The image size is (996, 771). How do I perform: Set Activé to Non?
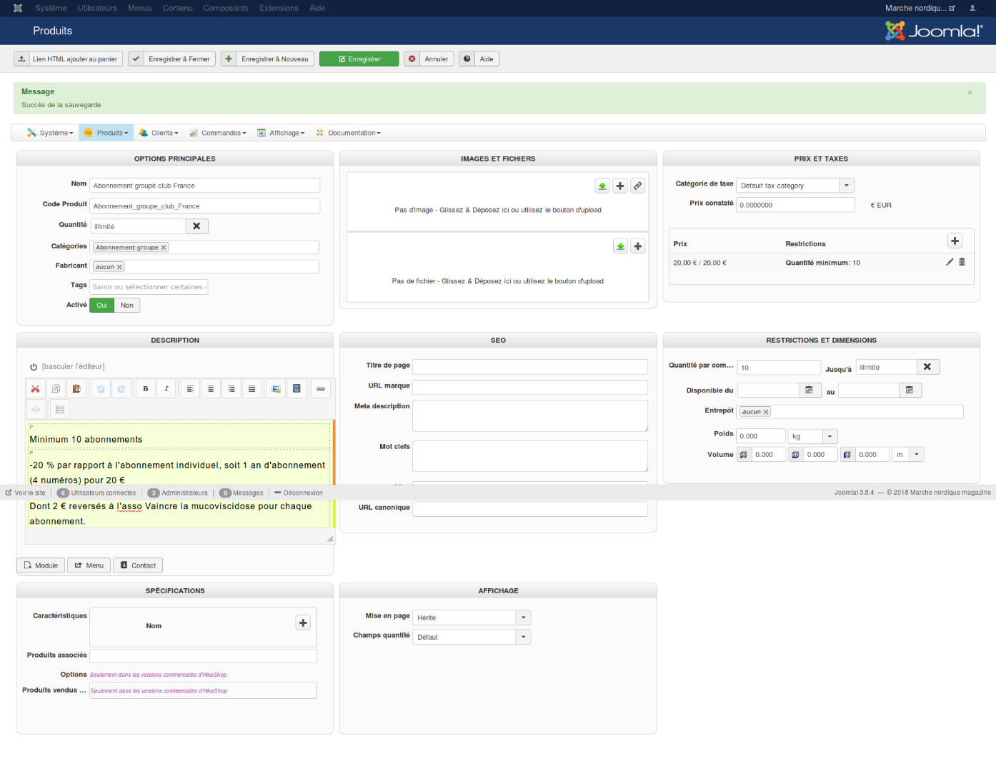tap(127, 306)
